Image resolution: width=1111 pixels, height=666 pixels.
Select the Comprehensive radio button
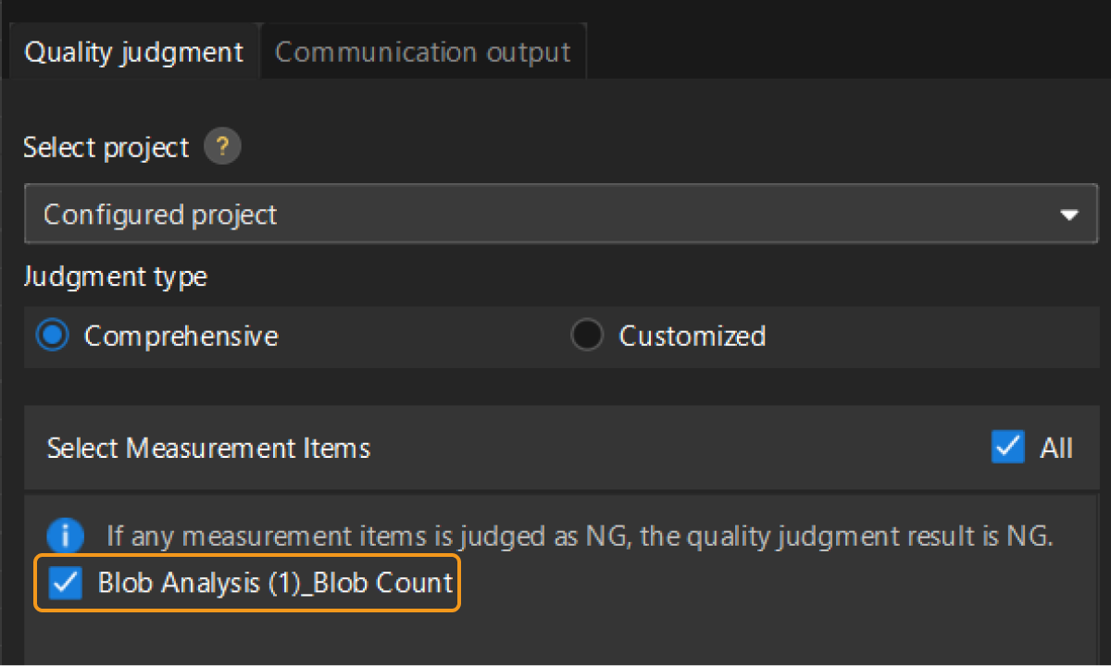53,335
